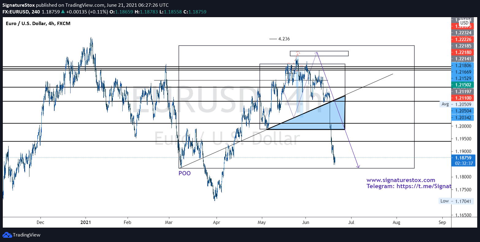This screenshot has width=480, height=242.
Task: Click the 1.18000 price scale tick
Action: tap(463, 177)
